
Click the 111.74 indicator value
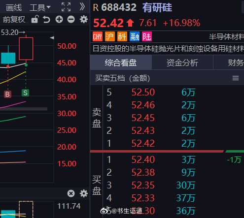[x=69, y=206]
